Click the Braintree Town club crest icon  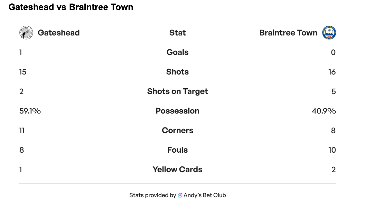329,33
